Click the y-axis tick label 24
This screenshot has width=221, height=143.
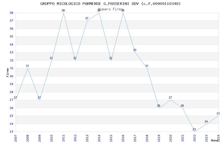(x=11, y=124)
